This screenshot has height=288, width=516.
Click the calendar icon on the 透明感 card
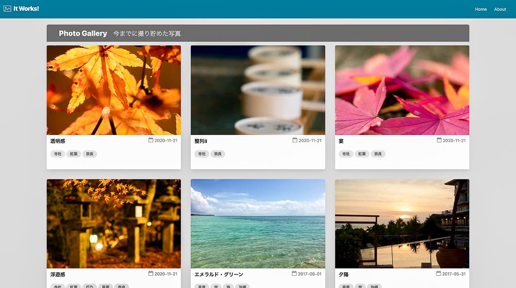[x=151, y=140]
